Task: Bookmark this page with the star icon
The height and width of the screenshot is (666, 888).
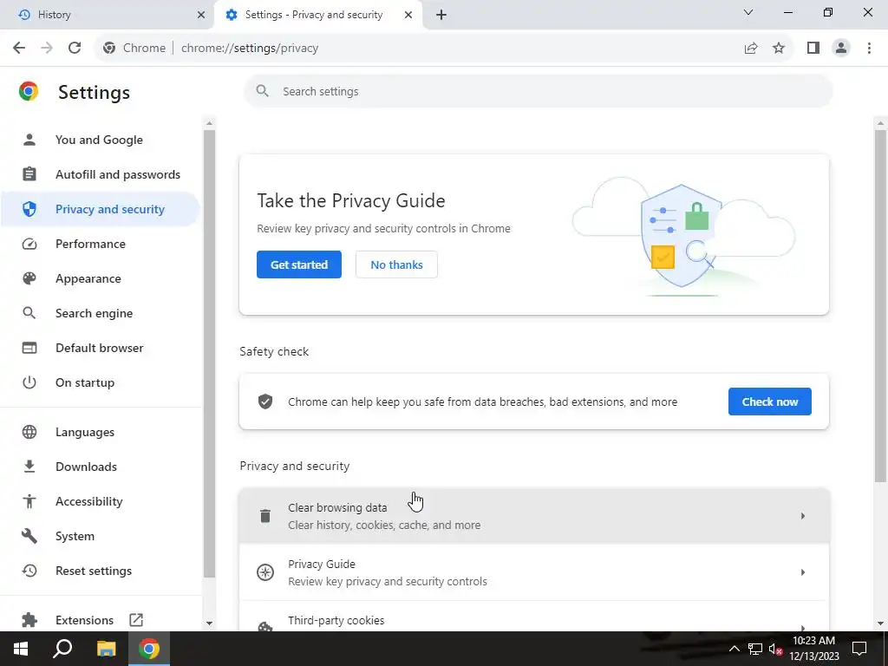Action: tap(779, 49)
